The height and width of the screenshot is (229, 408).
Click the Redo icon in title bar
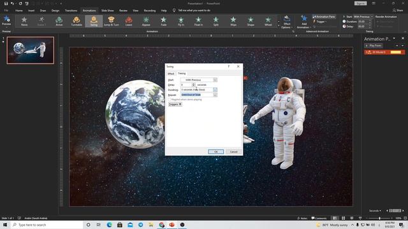point(20,4)
